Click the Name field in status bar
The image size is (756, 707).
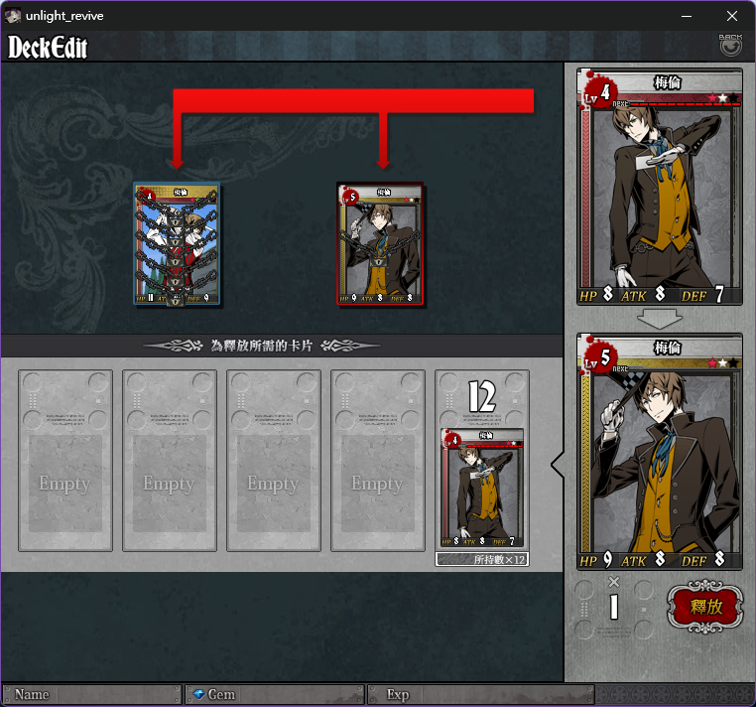92,695
